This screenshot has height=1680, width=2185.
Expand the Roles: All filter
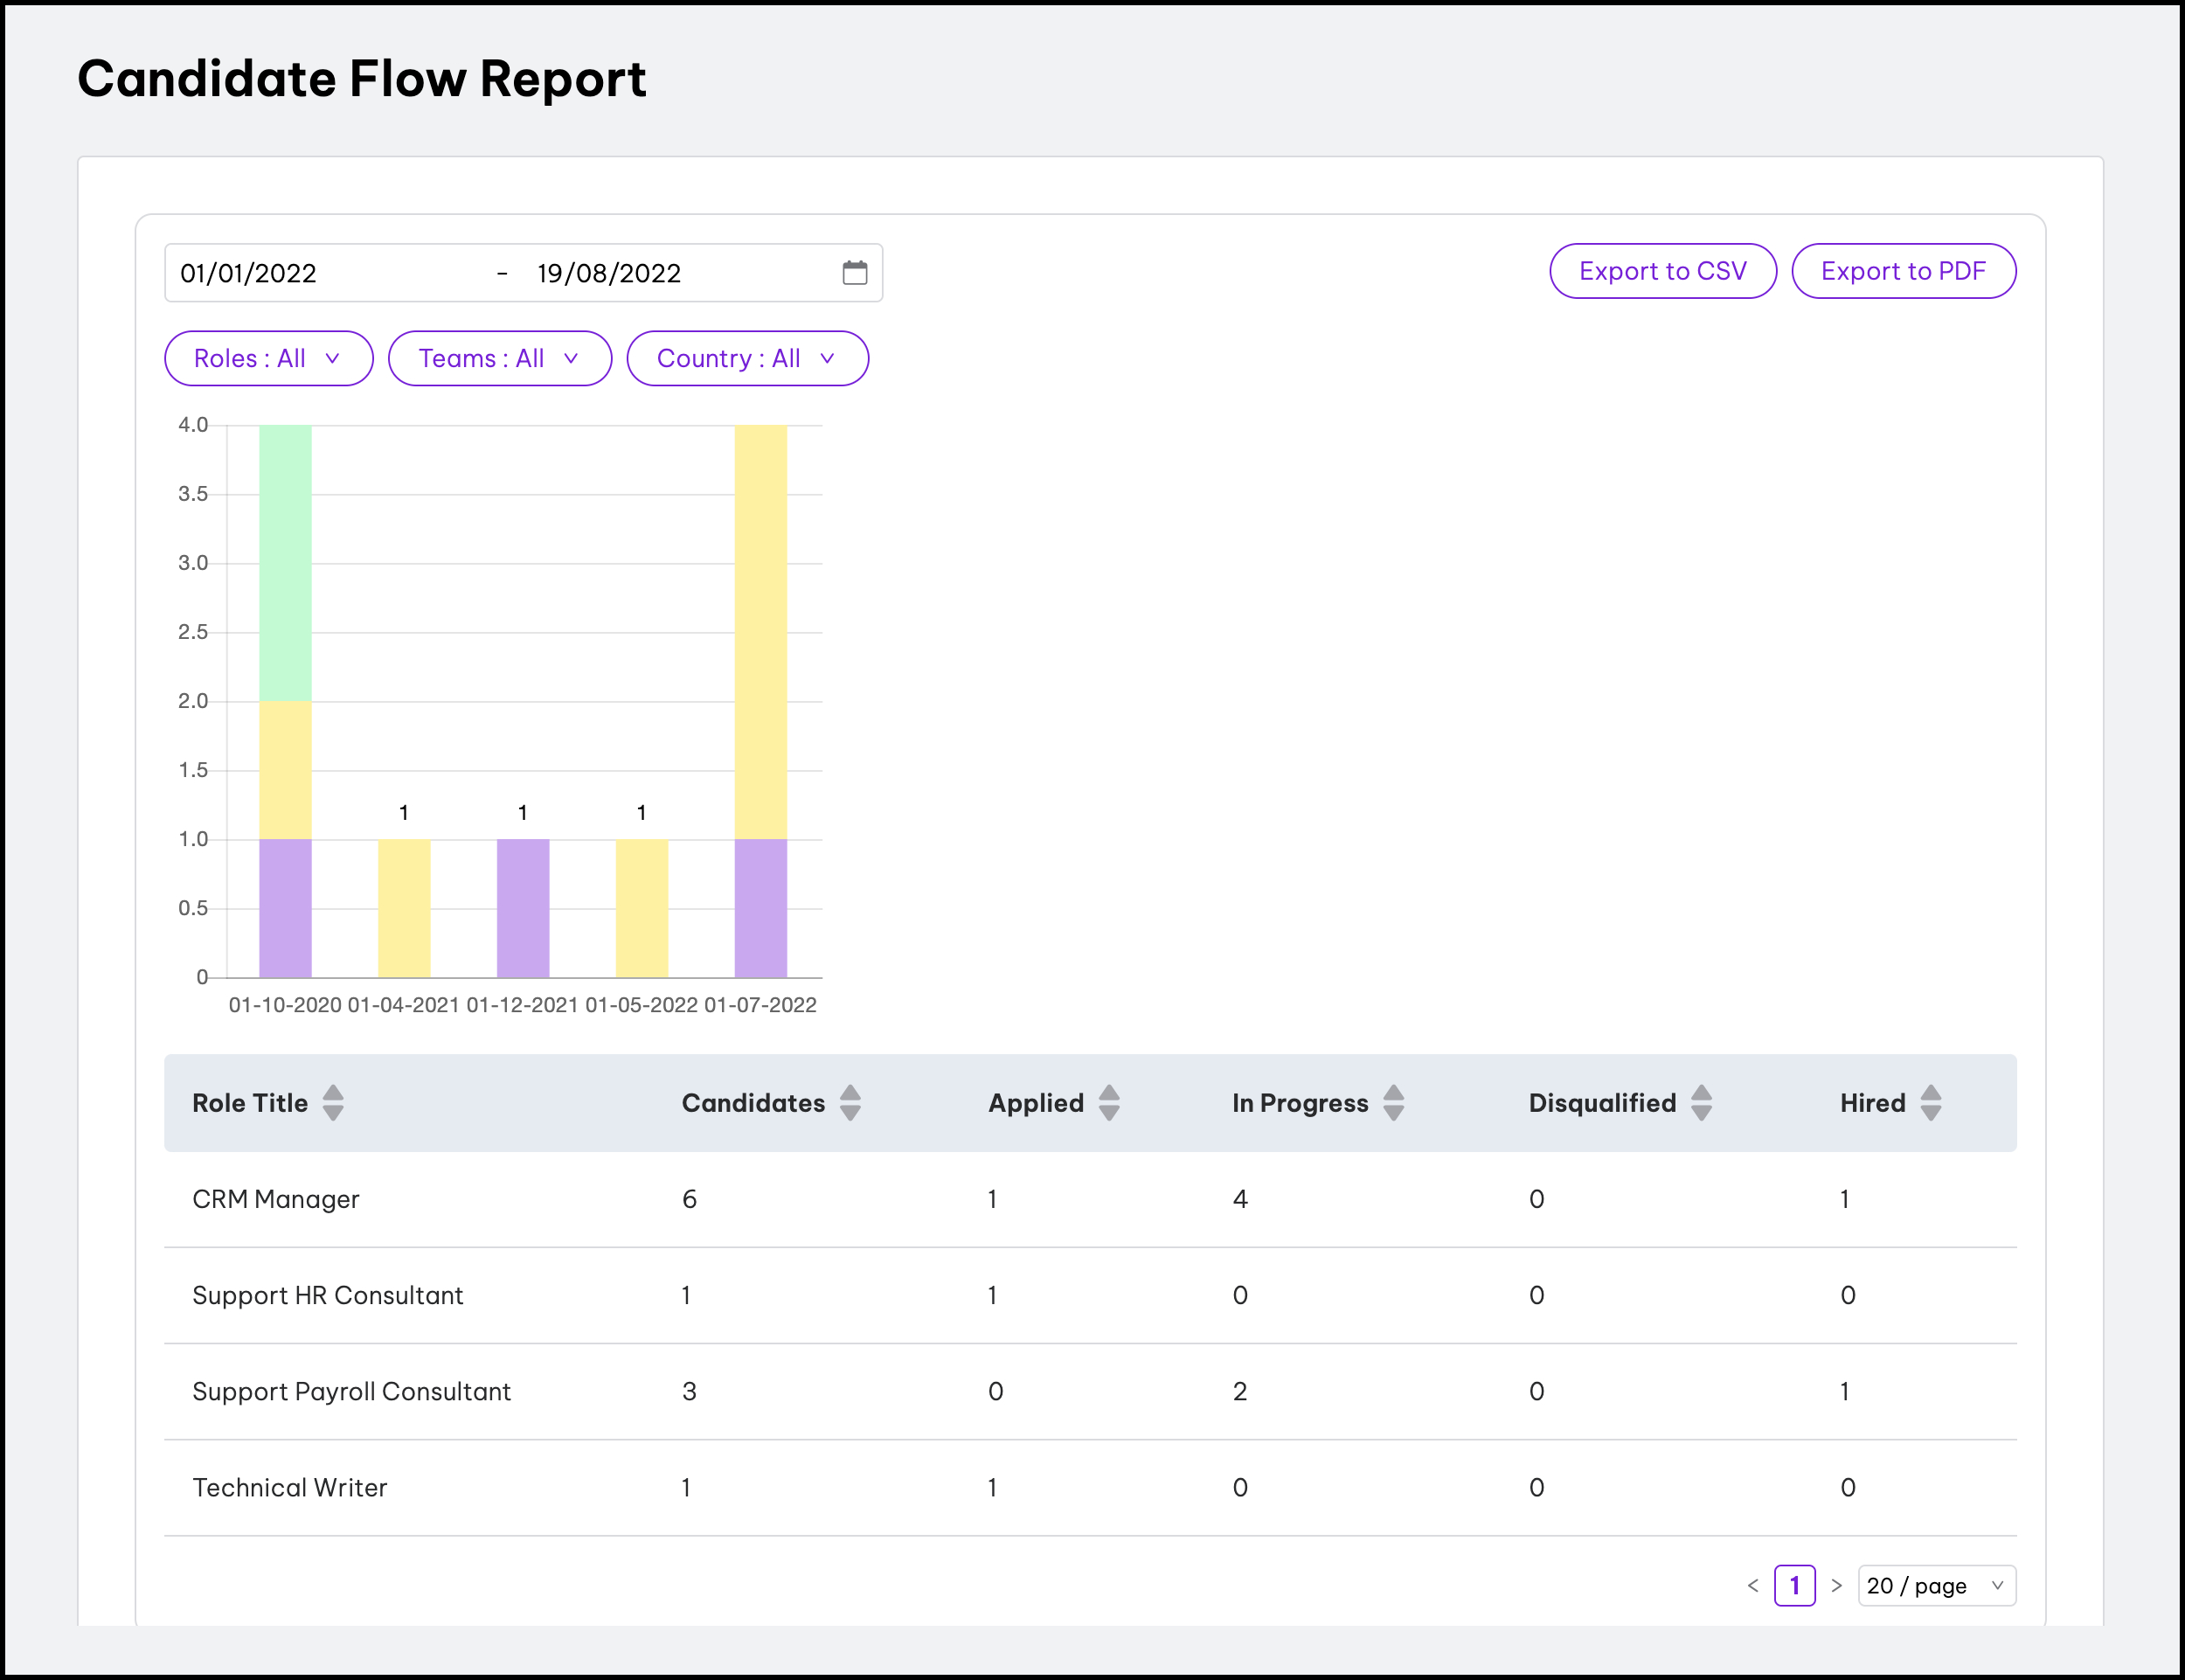point(268,359)
